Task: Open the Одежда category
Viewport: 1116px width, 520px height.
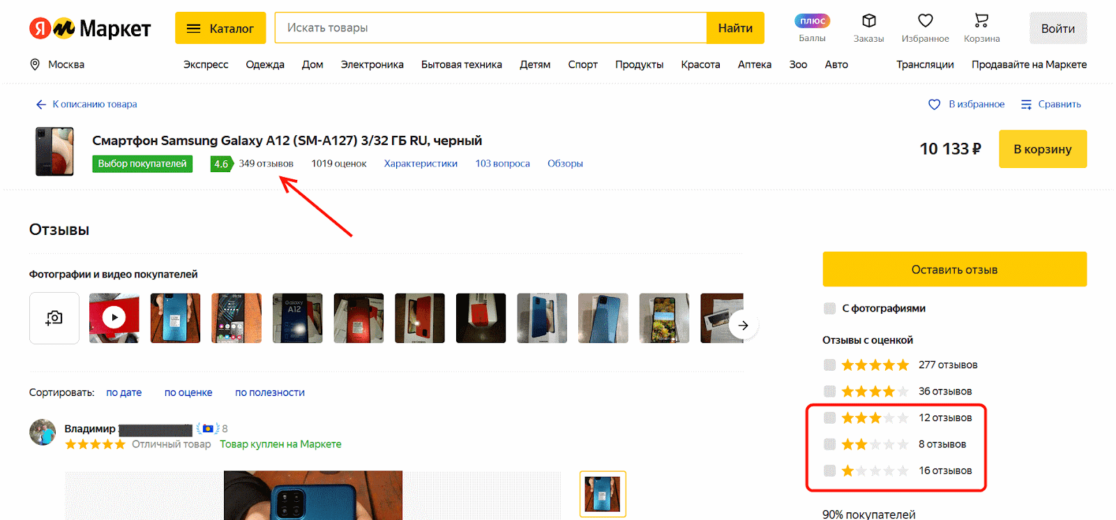Action: pos(265,64)
